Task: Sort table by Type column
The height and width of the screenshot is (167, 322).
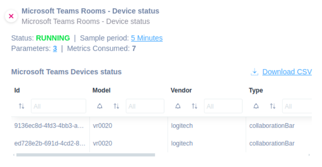Action: (273, 106)
